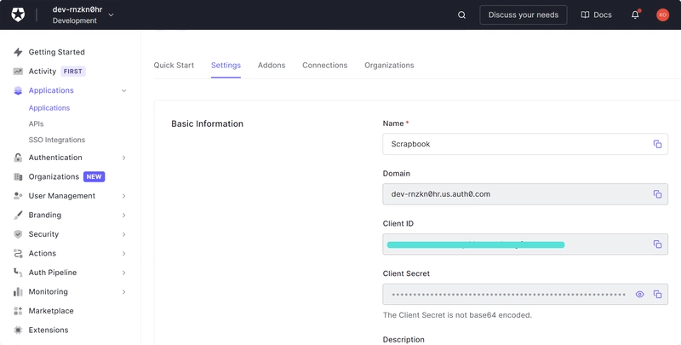
Task: Select the APIs sub-item
Action: (x=36, y=124)
